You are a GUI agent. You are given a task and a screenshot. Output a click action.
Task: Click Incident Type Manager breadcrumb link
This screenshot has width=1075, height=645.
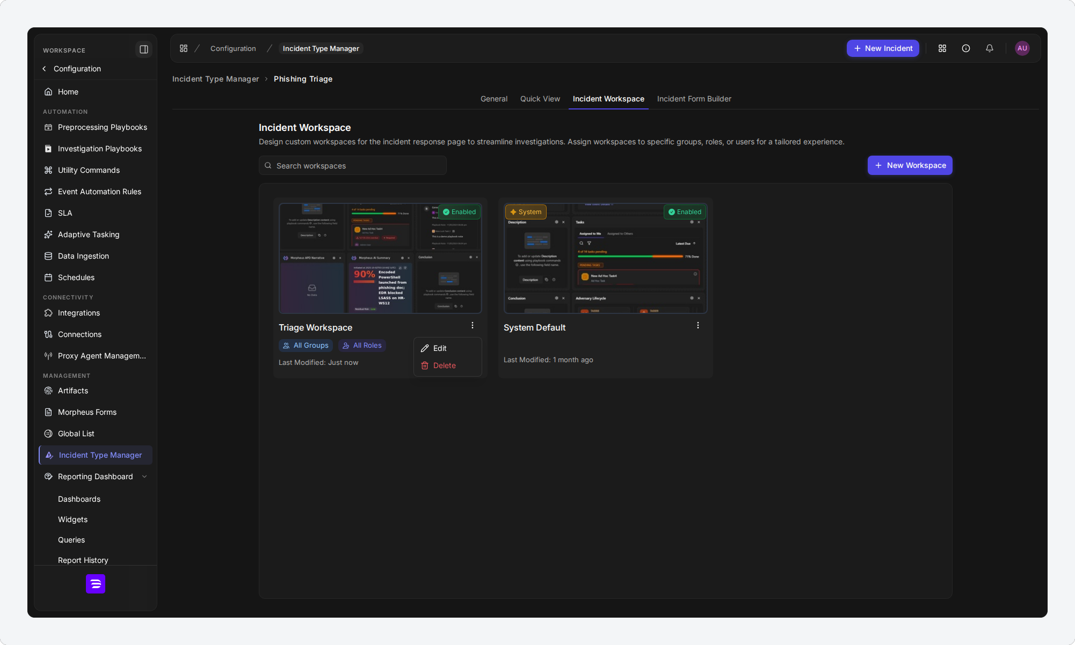click(216, 79)
